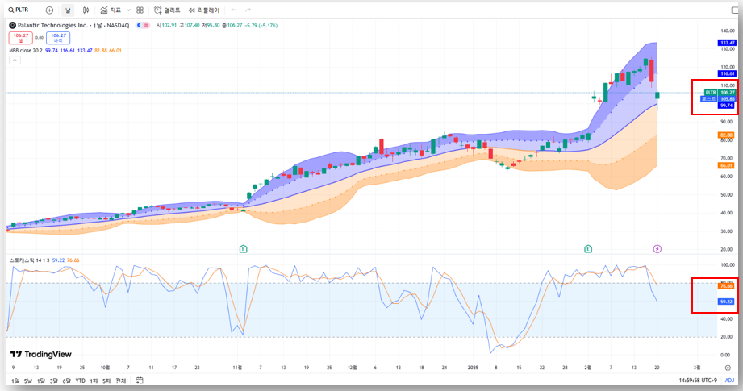Click the 99.74 blue price label
Viewport: 743px width, 391px height.
click(726, 106)
